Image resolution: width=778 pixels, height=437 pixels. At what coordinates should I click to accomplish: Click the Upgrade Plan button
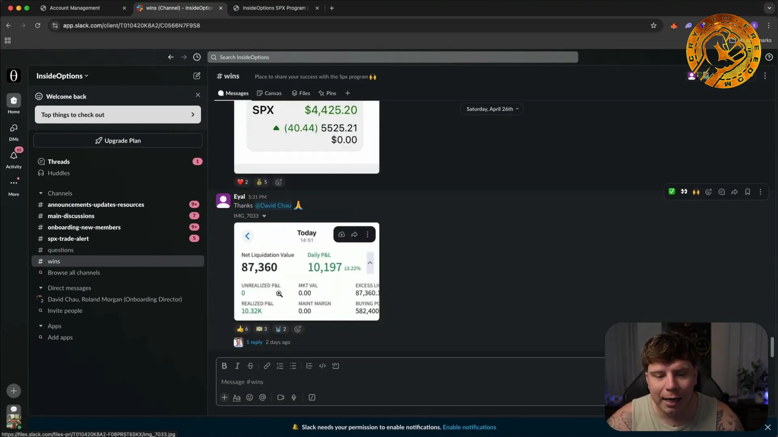click(x=118, y=140)
